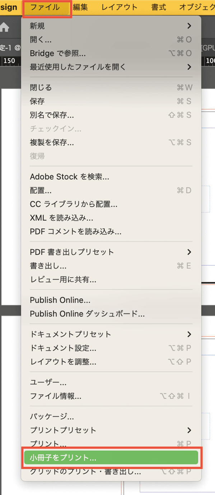The width and height of the screenshot is (215, 495).
Task: Choose 配置... menu item
Action: click(111, 190)
